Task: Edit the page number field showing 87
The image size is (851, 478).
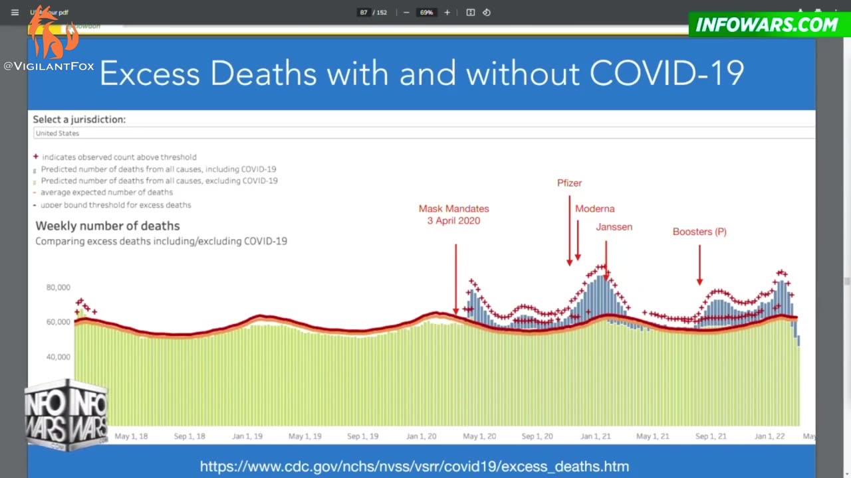Action: [x=364, y=12]
